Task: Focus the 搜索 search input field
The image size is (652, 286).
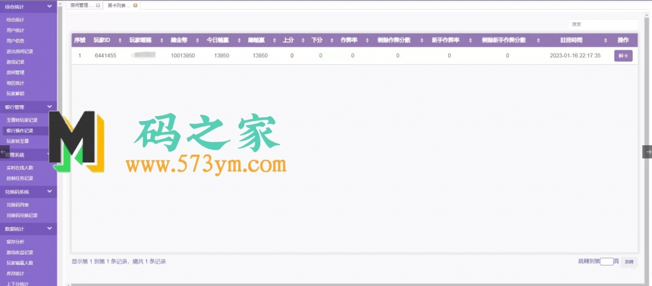Action: tap(603, 25)
